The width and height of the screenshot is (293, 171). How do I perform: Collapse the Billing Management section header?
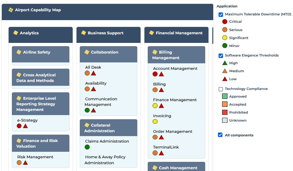click(x=176, y=55)
